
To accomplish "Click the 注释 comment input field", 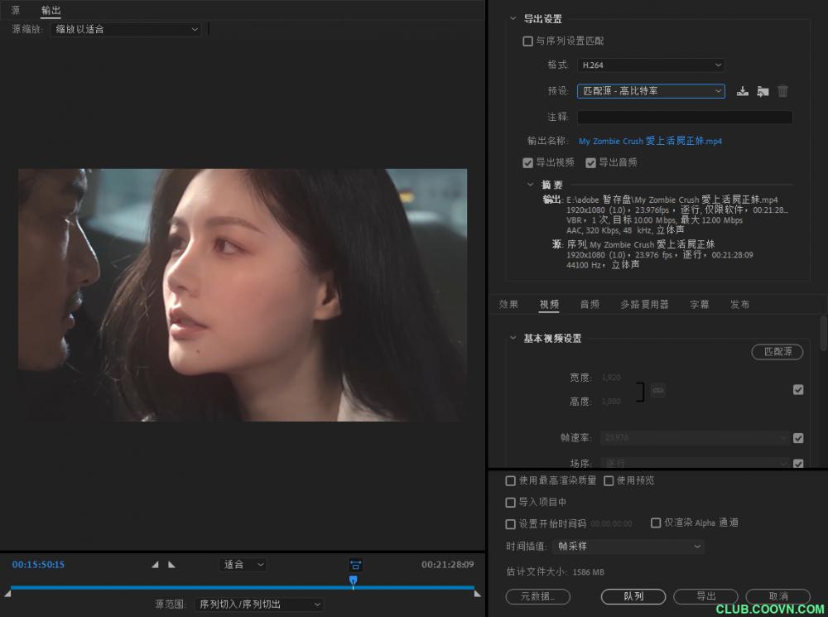I will coord(685,117).
